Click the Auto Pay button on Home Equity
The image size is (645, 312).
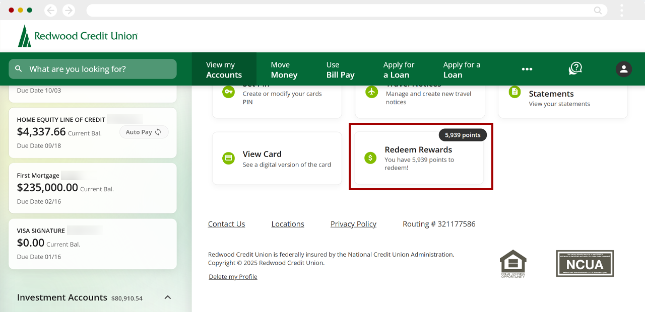pos(144,132)
